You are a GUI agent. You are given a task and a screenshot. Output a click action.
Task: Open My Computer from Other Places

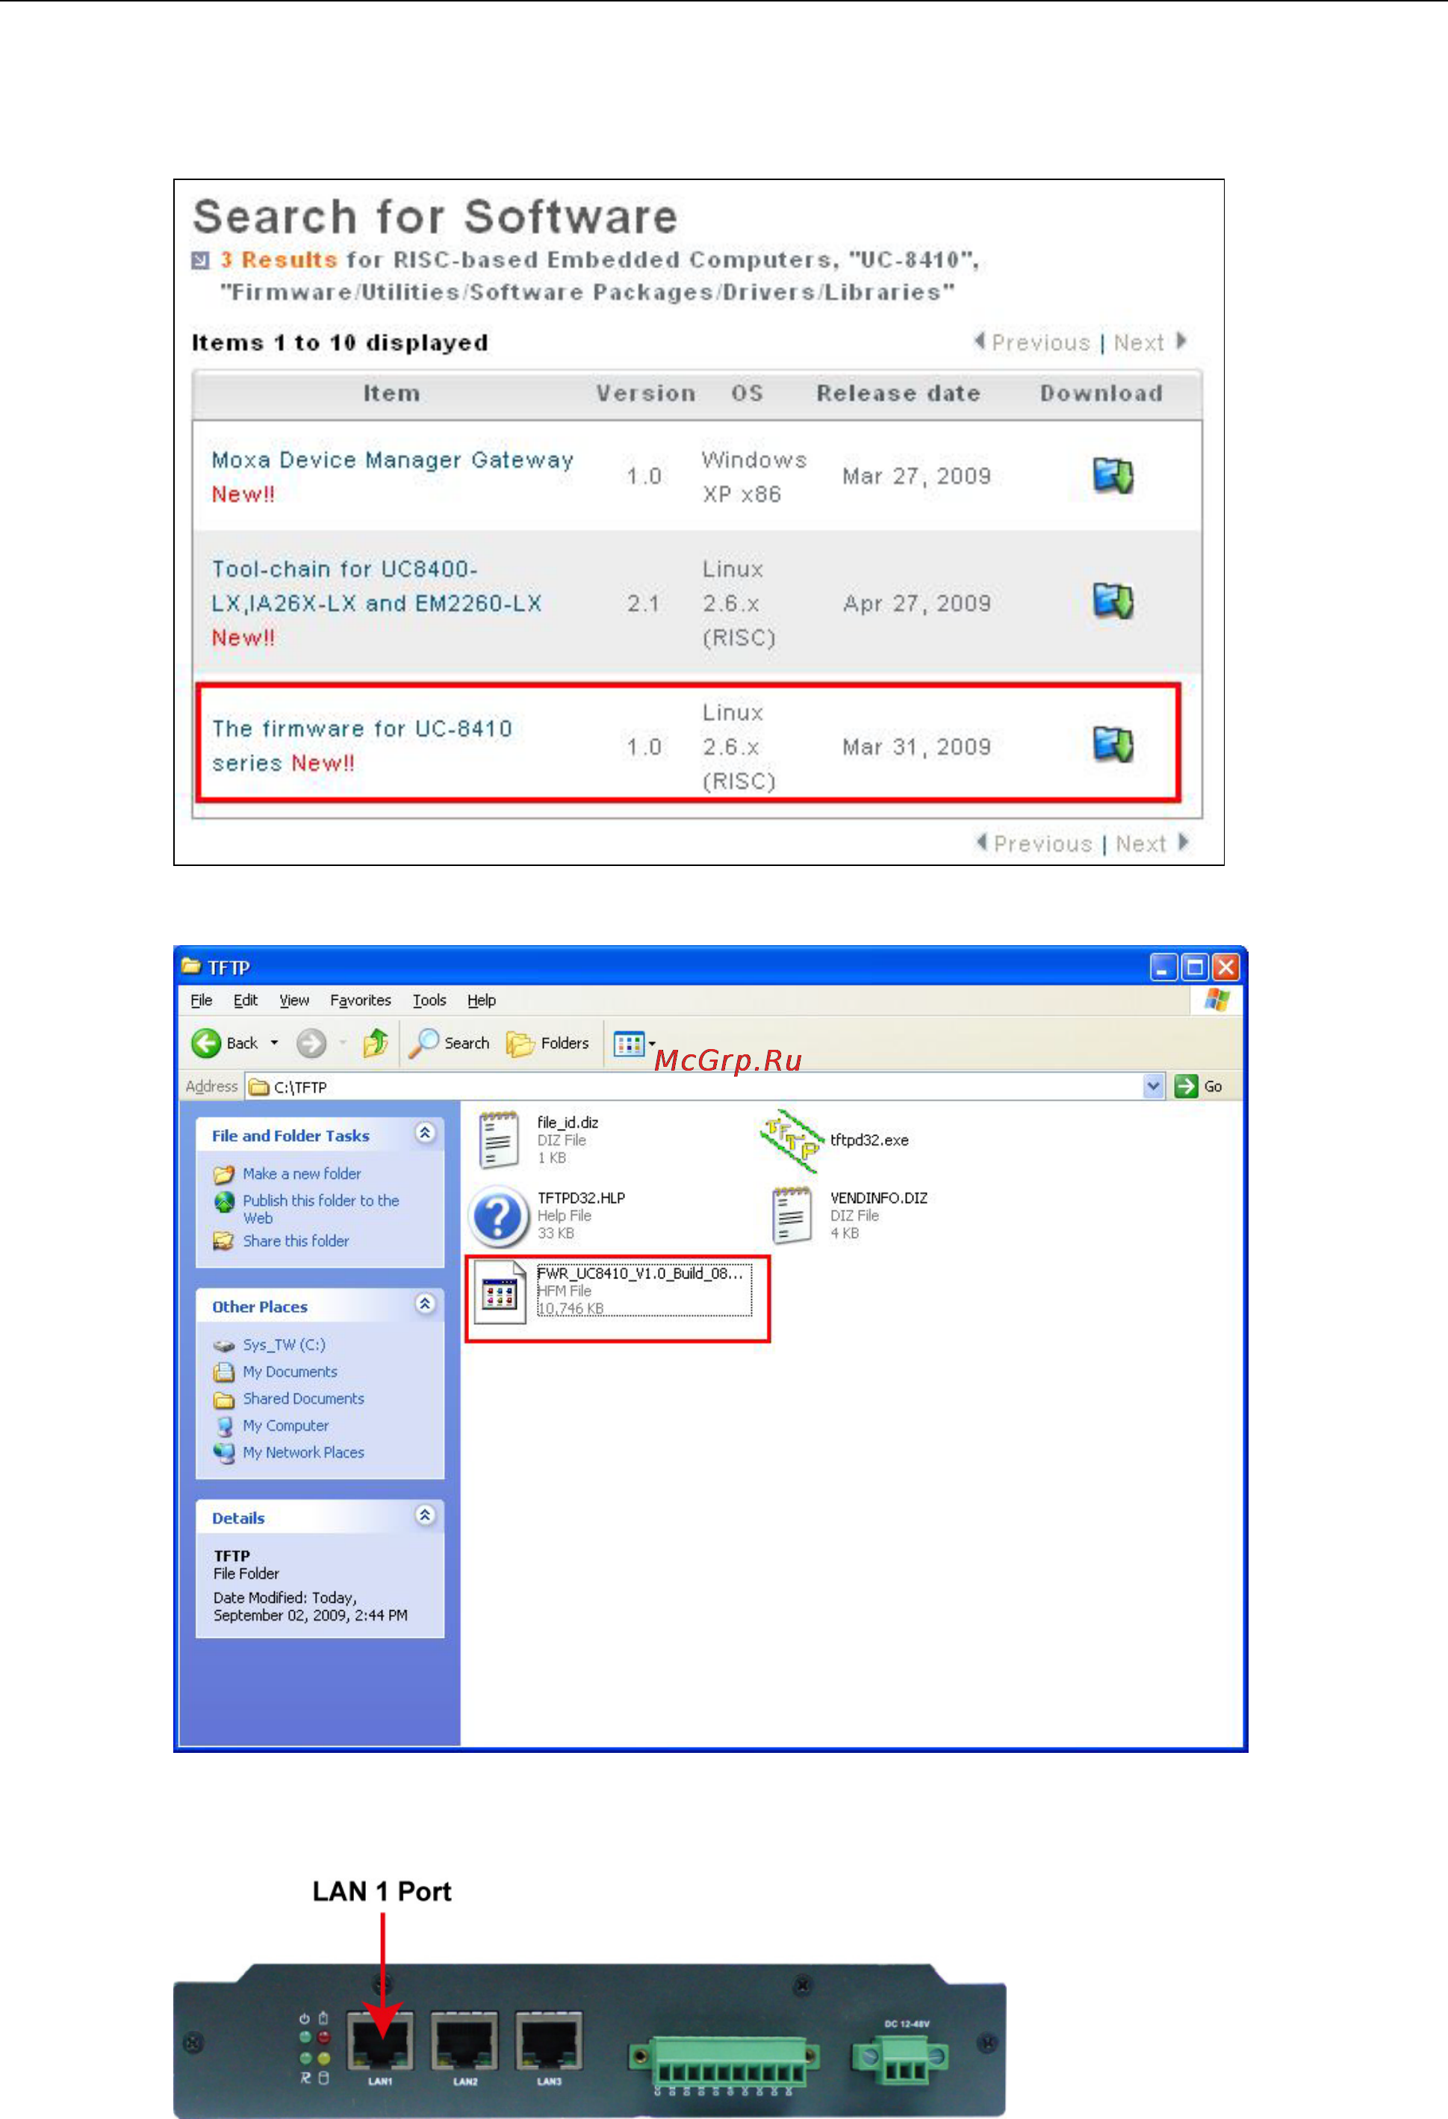click(x=286, y=1426)
